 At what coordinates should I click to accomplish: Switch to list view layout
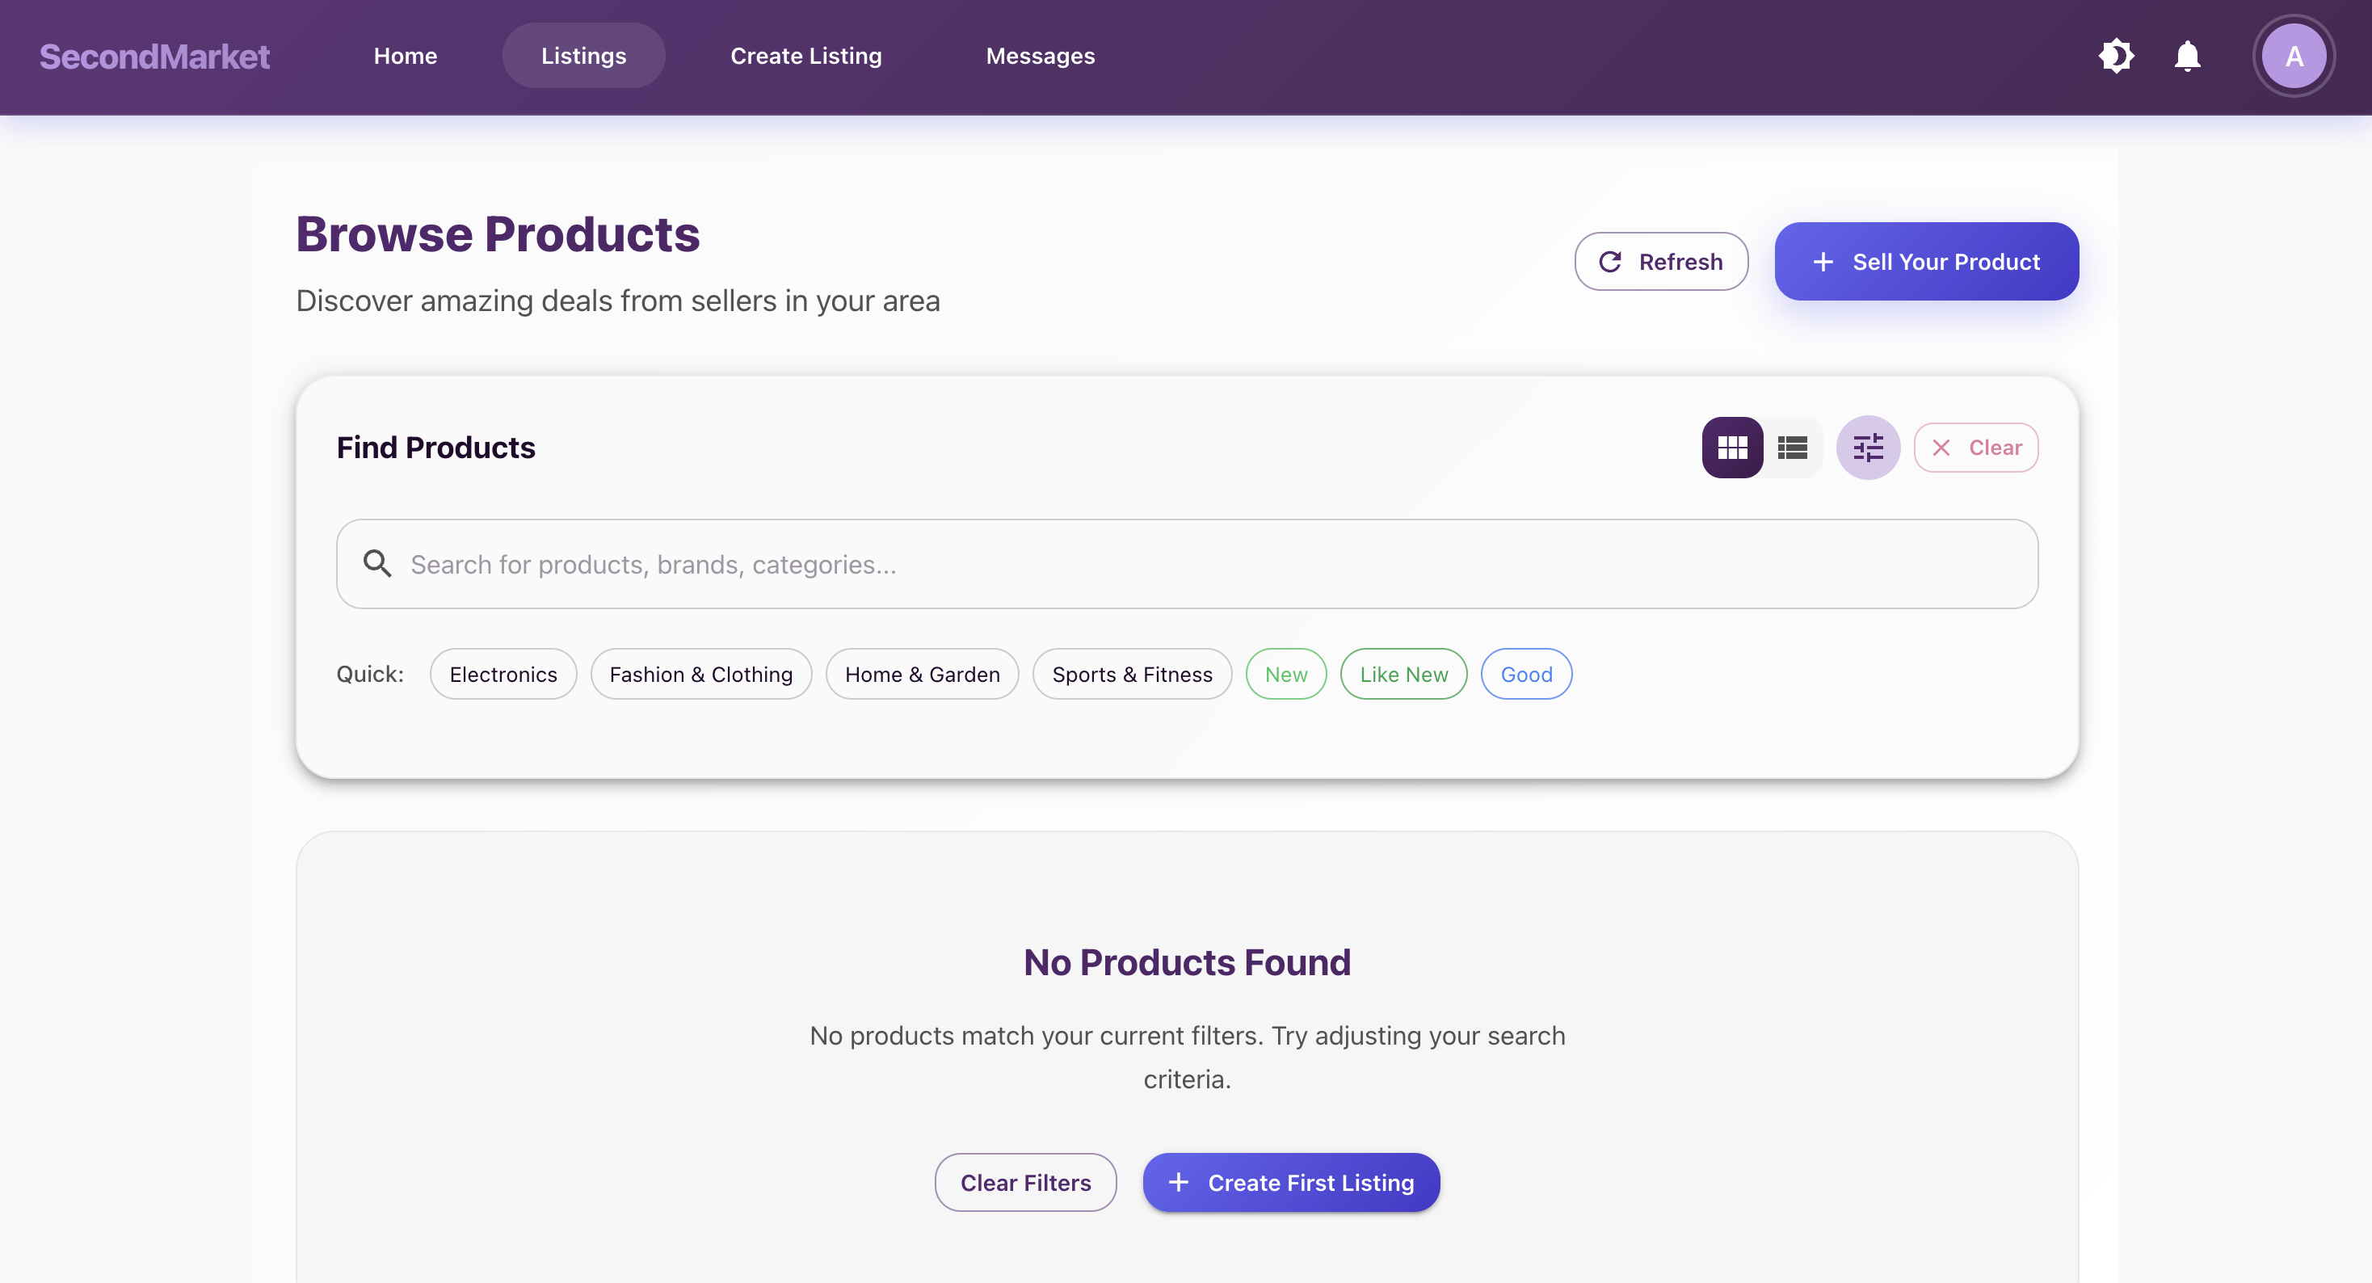point(1794,448)
